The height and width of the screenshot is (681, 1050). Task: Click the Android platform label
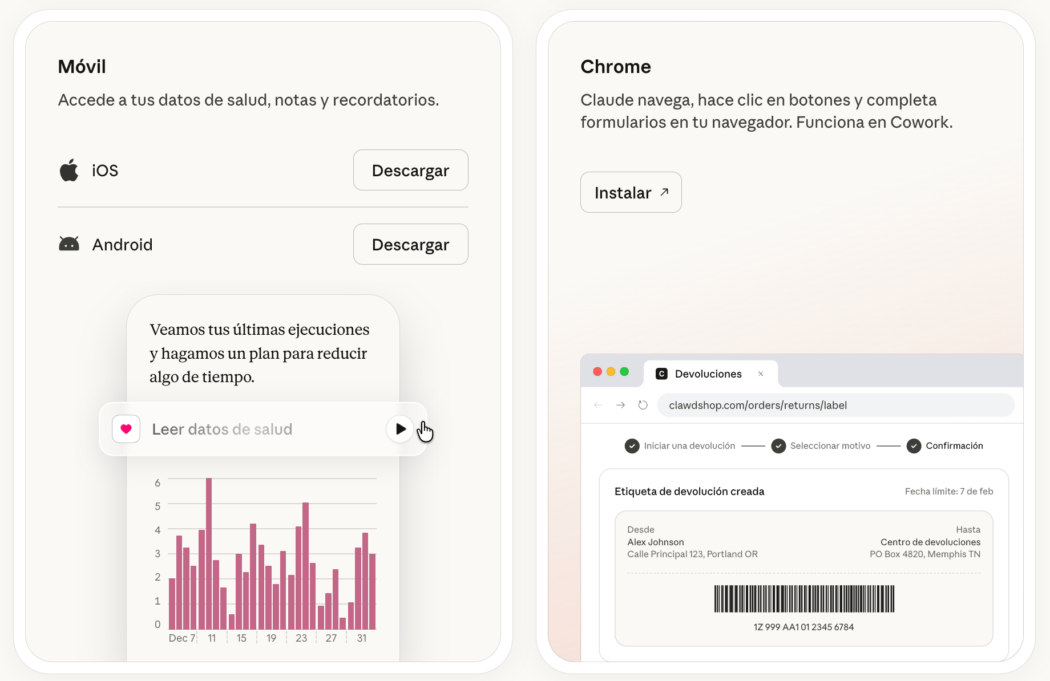click(123, 245)
